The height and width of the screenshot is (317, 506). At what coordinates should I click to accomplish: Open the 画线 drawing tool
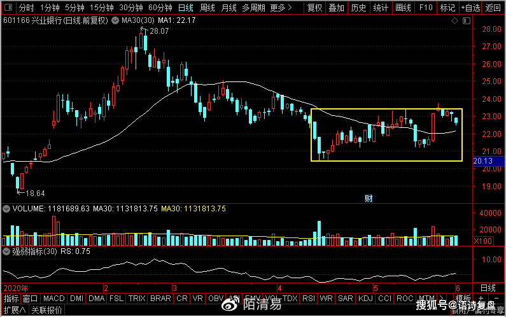[x=403, y=8]
